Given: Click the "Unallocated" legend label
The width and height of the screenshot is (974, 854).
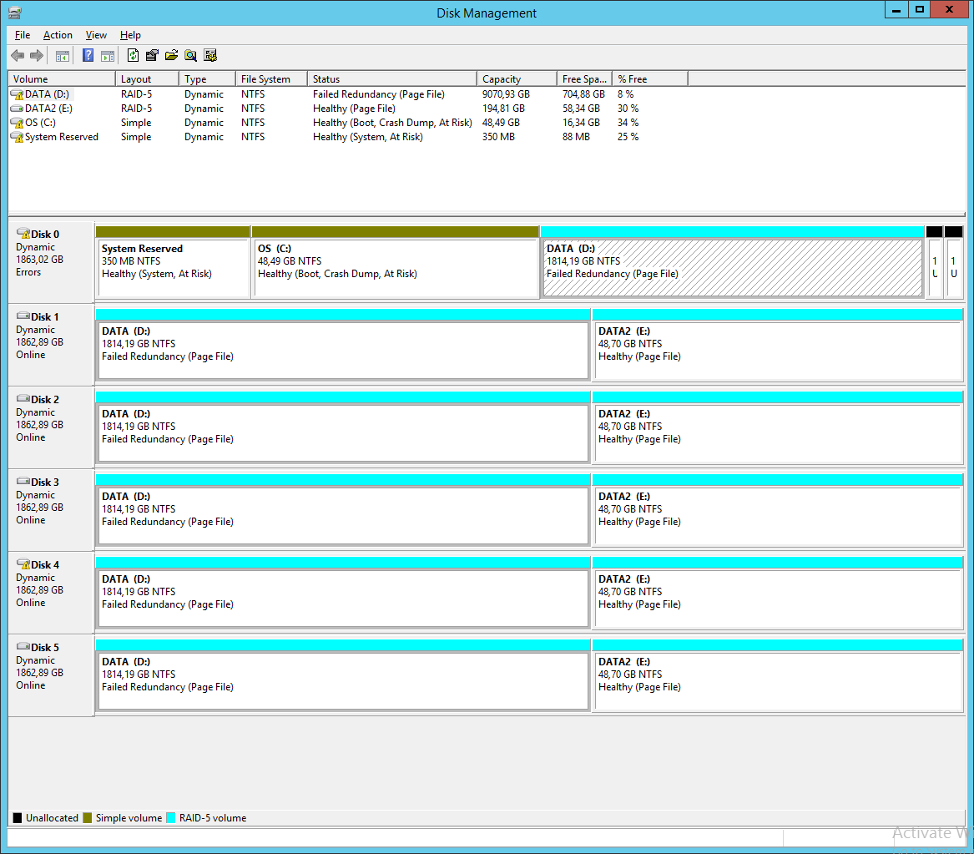Looking at the screenshot, I should pos(53,818).
